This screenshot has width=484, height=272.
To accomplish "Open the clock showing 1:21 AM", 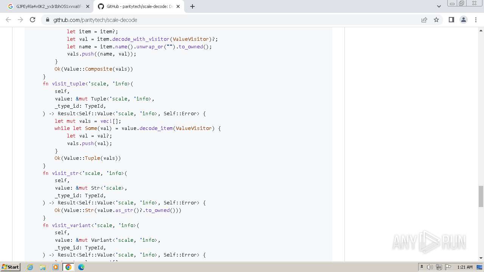I will [465, 267].
